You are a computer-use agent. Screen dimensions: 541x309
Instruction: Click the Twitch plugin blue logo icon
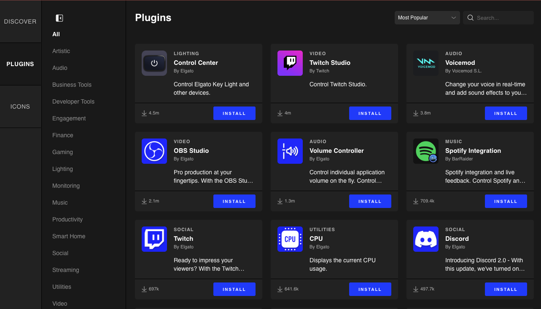tap(154, 239)
